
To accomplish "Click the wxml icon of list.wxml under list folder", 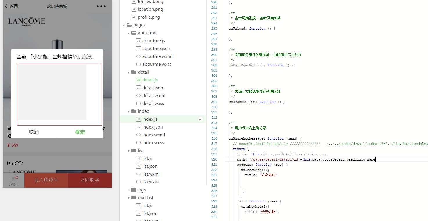I will coord(139,174).
